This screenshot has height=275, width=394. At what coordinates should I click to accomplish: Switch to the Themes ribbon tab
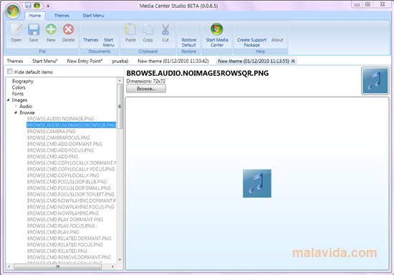click(62, 16)
